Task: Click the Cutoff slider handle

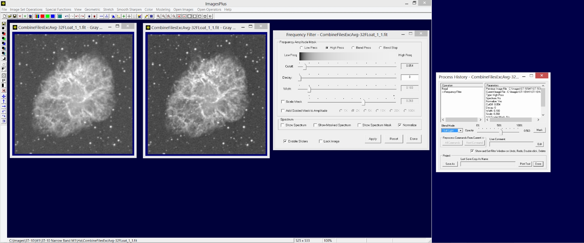Action: [x=305, y=66]
